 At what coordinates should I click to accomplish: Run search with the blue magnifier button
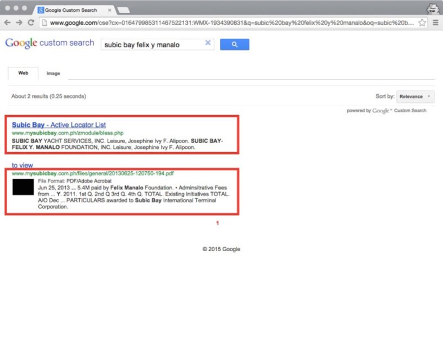(x=235, y=44)
